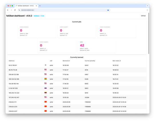This screenshot has height=121, width=155.
Task: Click the Bolivia flag for 190.129.122.185
Action: coord(45,79)
